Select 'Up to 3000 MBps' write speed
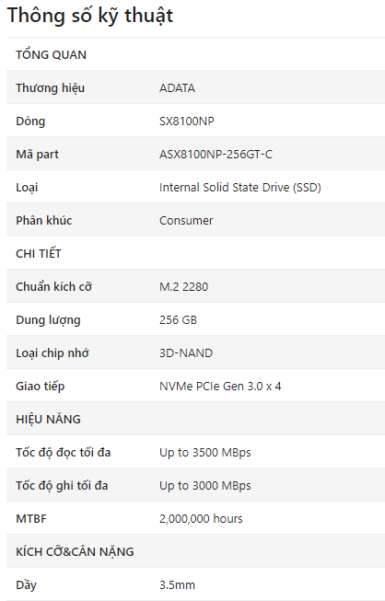Viewport: 385px width, 601px height. pos(205,486)
